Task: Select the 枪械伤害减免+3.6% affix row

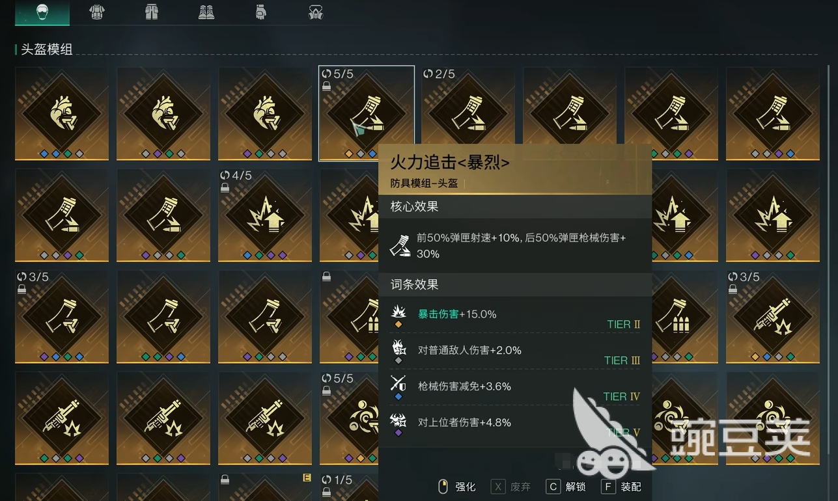Action: tap(515, 388)
